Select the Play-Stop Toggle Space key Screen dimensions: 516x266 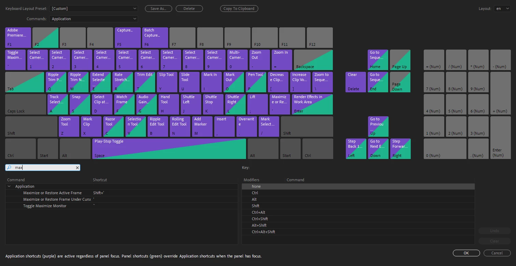pos(169,149)
